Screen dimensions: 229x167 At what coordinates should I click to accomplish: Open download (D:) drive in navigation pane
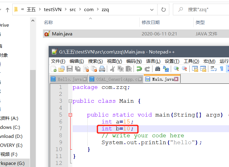pos(11,136)
